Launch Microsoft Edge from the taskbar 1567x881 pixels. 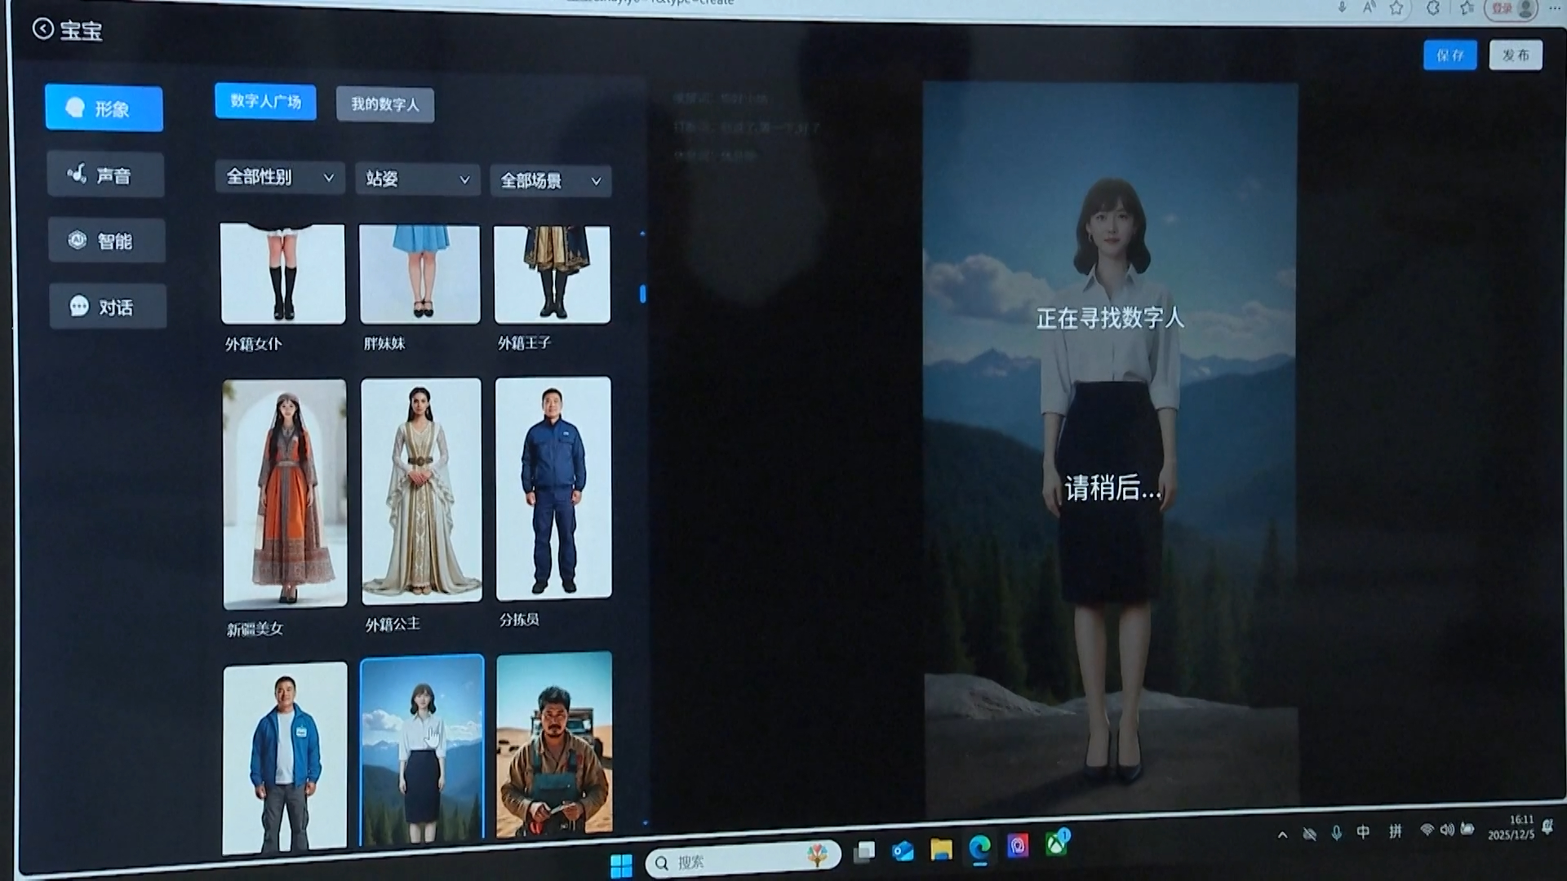click(979, 848)
